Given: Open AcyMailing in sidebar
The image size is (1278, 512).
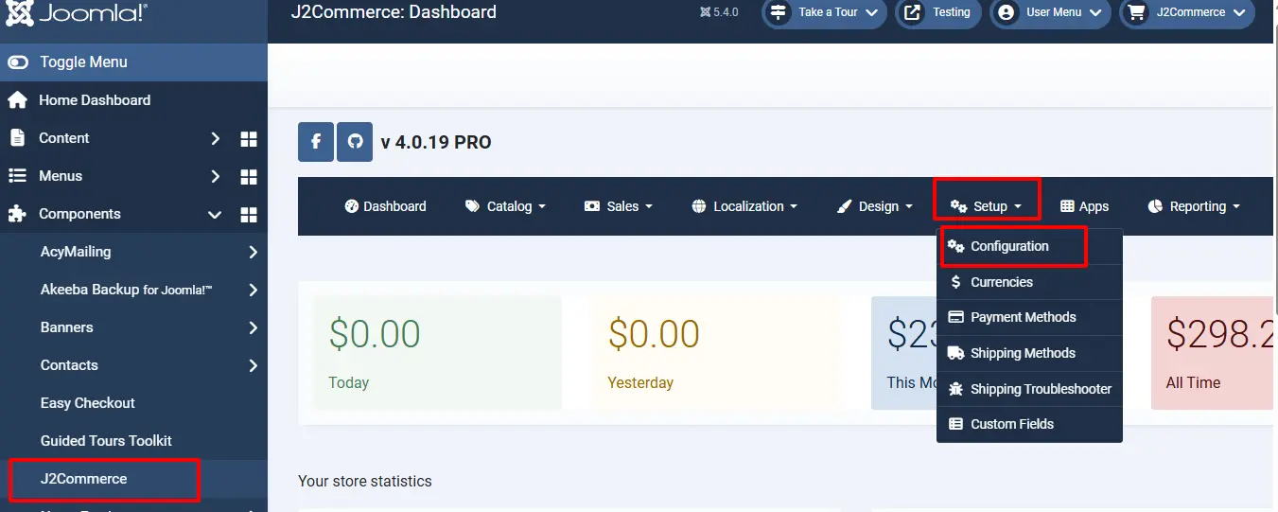Looking at the screenshot, I should [76, 252].
